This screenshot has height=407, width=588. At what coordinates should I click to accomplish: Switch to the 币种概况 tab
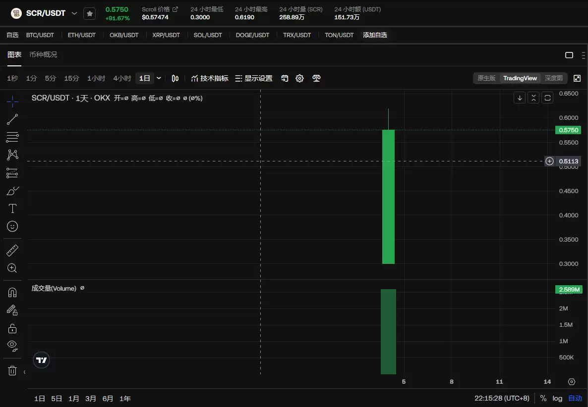43,54
